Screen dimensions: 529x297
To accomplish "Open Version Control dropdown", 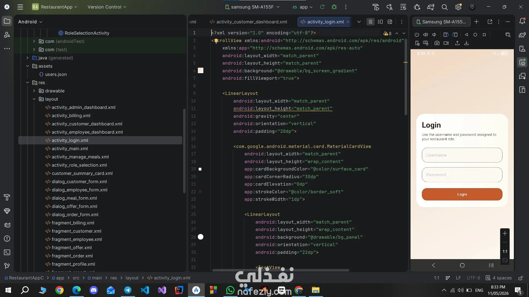I will point(107,7).
